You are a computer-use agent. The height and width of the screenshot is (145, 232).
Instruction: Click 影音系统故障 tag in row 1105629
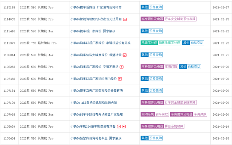click(x=174, y=126)
